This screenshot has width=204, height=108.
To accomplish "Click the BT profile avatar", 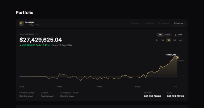I will (22, 23).
